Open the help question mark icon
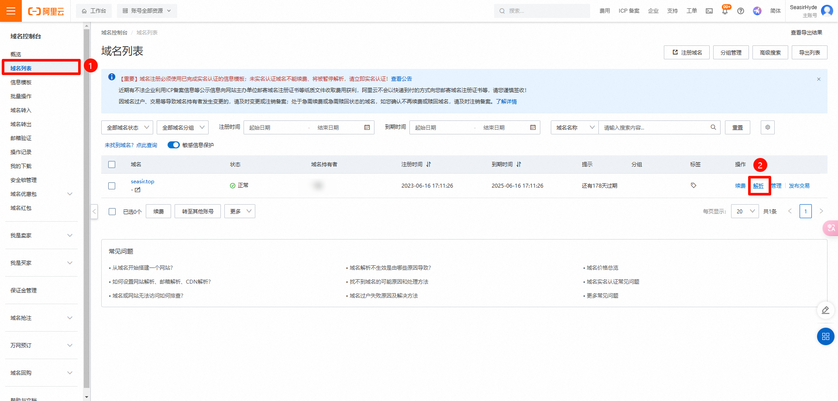Viewport: 838px width, 401px height. coord(741,11)
